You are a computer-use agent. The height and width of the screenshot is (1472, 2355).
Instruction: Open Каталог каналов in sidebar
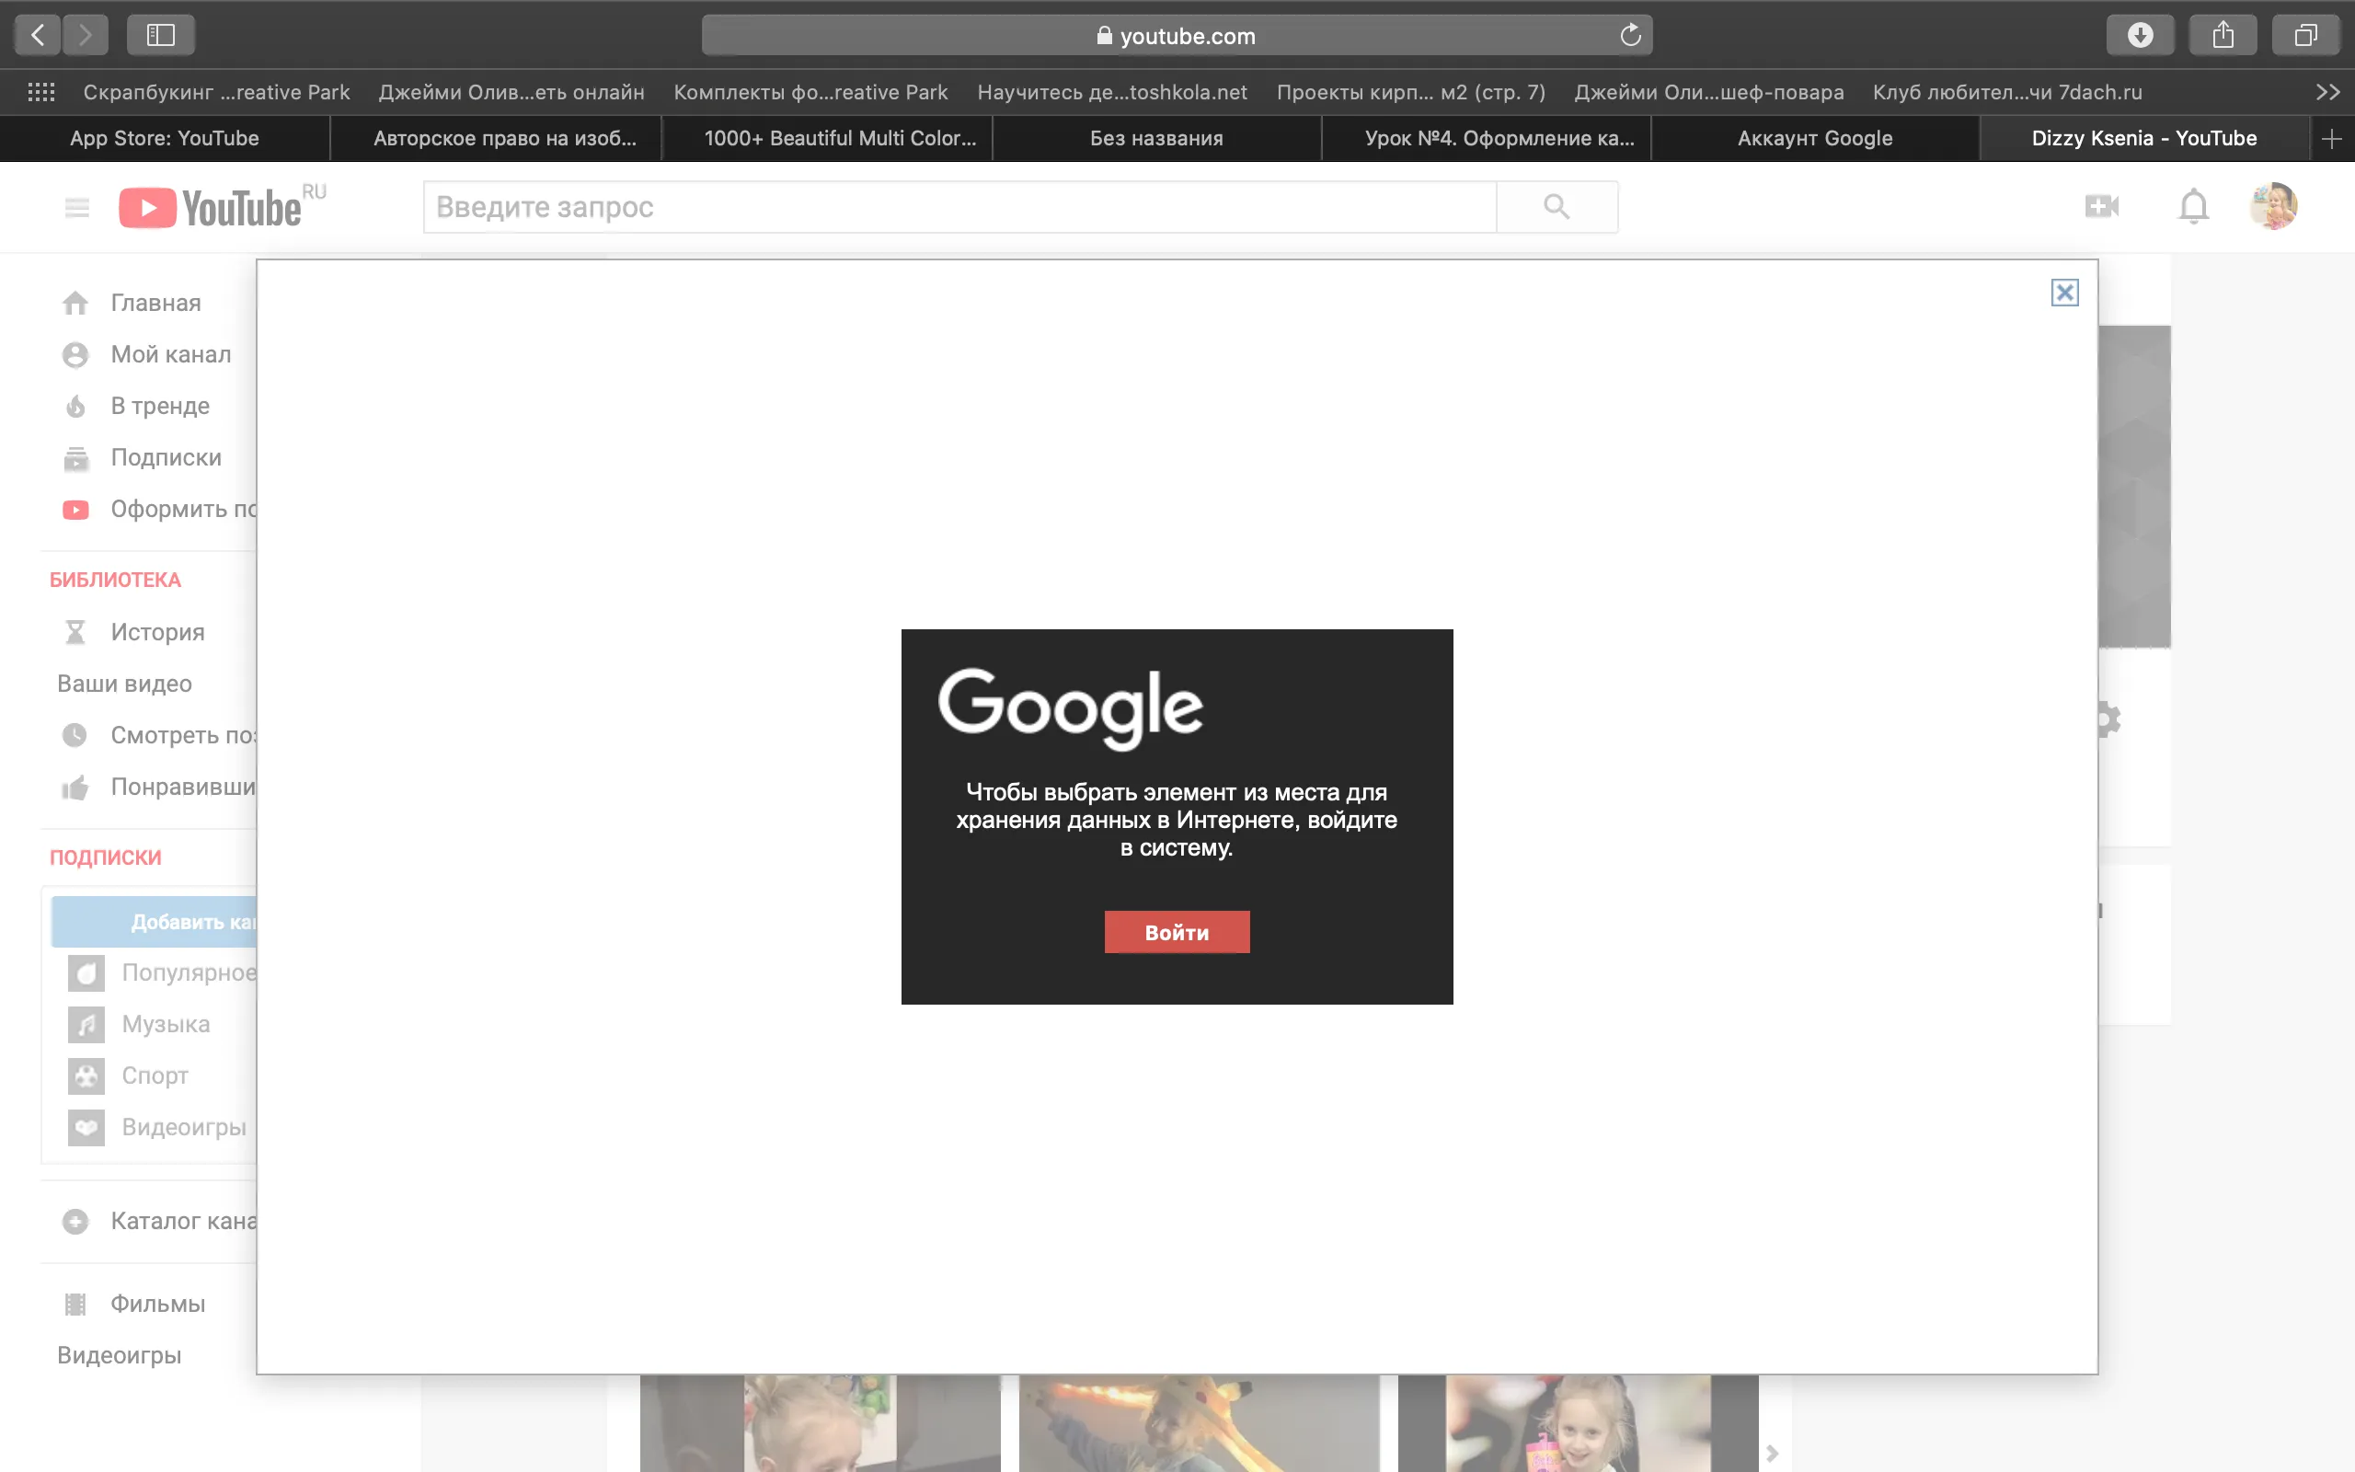click(157, 1221)
